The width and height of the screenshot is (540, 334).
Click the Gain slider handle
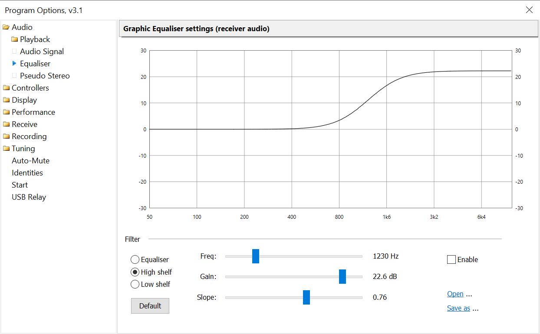pos(342,276)
